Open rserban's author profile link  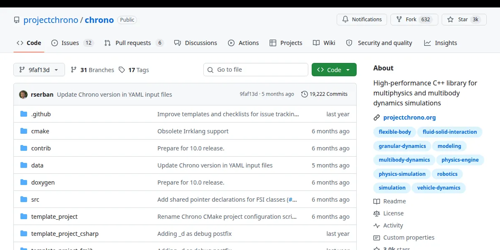coord(42,95)
